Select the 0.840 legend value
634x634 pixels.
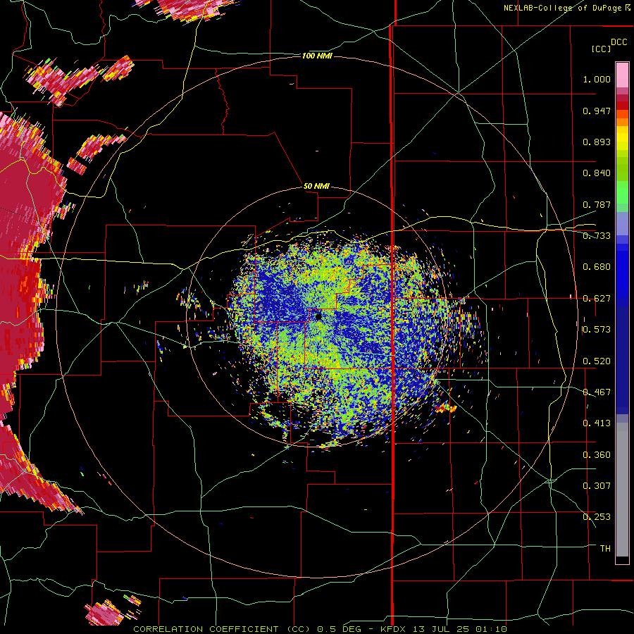(x=597, y=173)
